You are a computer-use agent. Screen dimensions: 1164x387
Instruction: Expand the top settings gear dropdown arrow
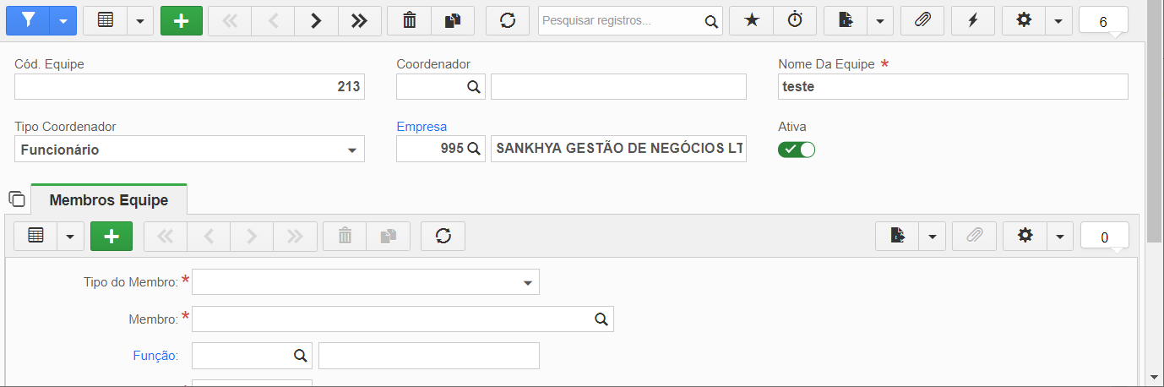click(x=1058, y=21)
